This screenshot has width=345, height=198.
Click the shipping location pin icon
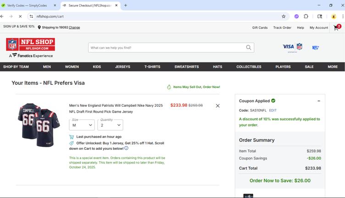(x=39, y=27)
